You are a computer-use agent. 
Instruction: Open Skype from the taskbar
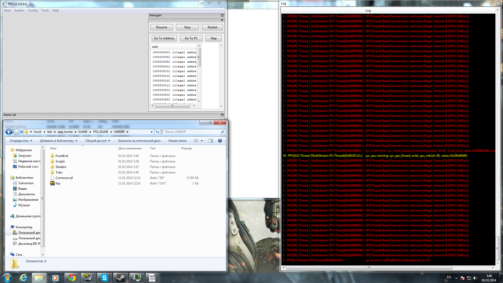coord(104,278)
